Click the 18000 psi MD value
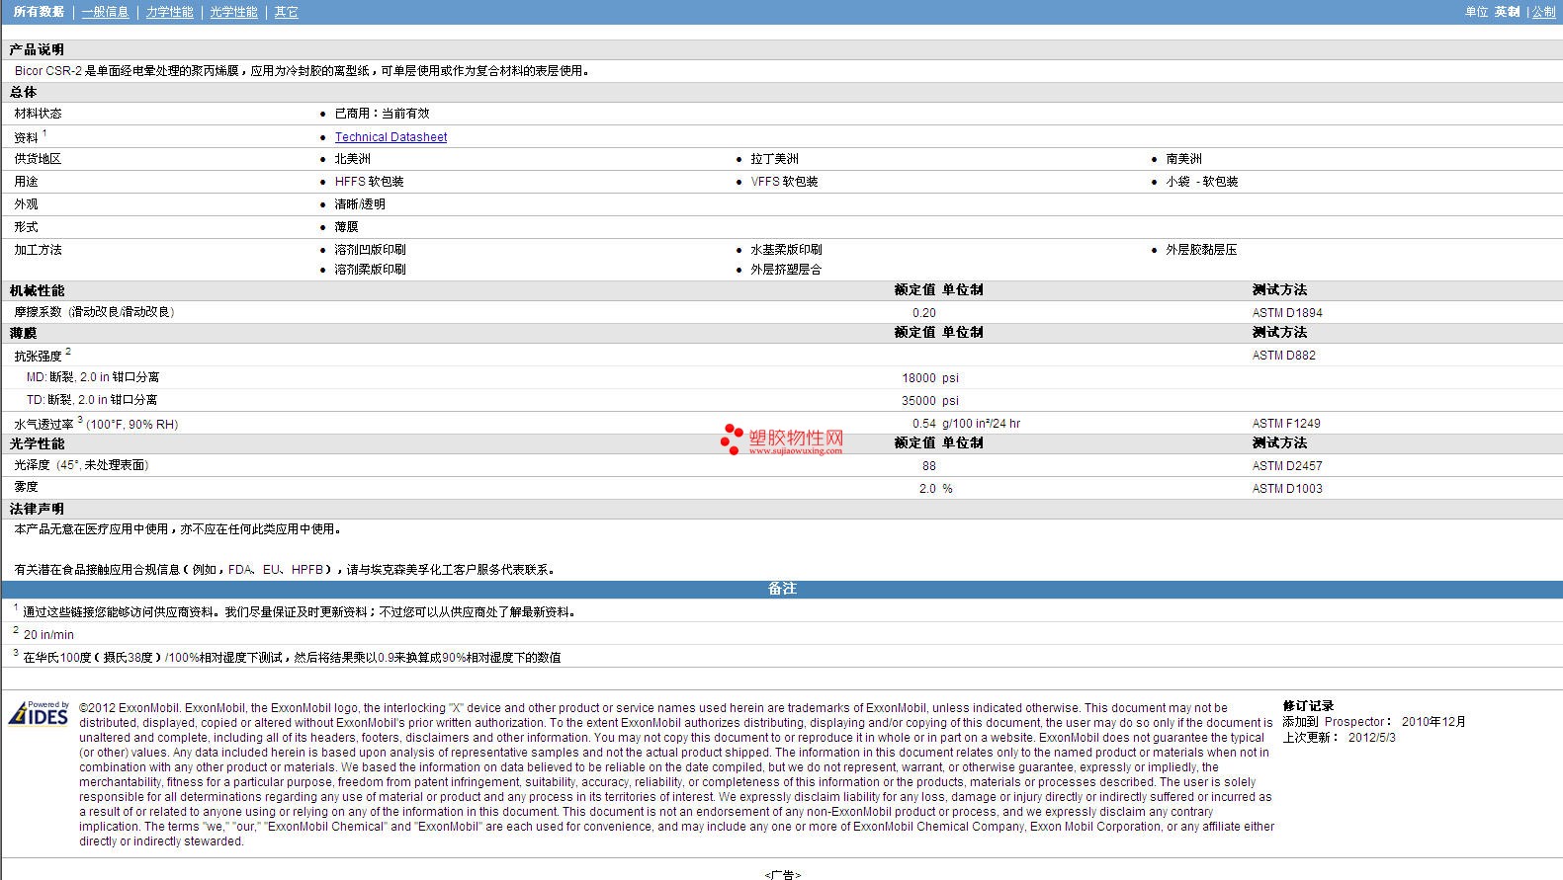The height and width of the screenshot is (880, 1563). (930, 378)
